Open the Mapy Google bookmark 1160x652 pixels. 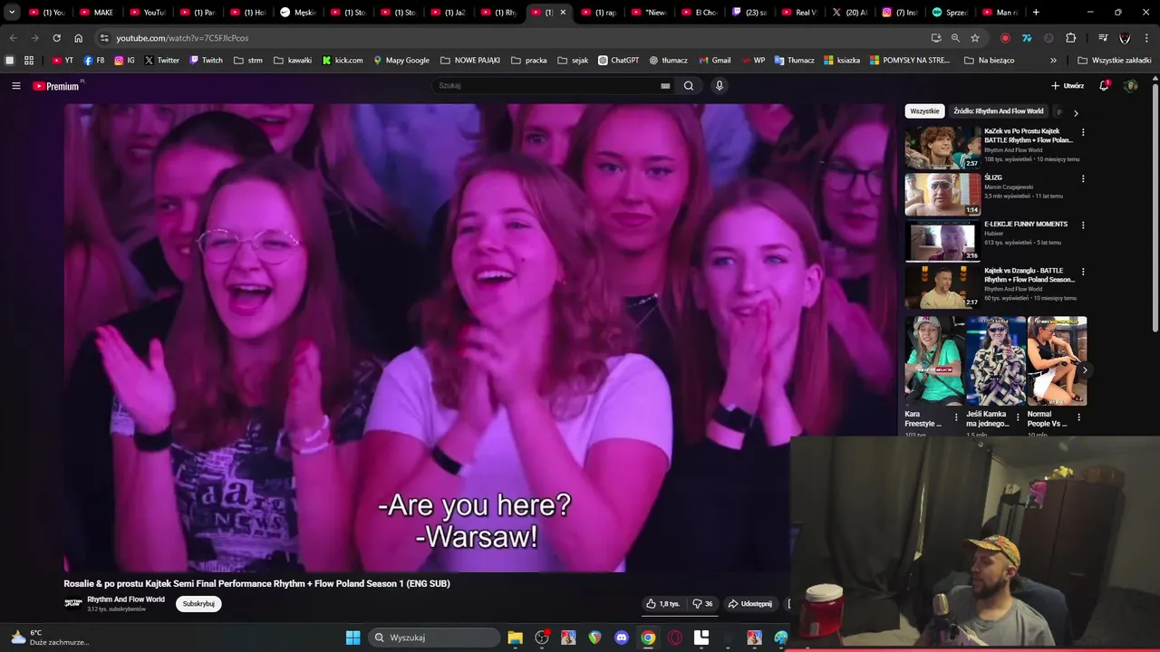coord(401,61)
